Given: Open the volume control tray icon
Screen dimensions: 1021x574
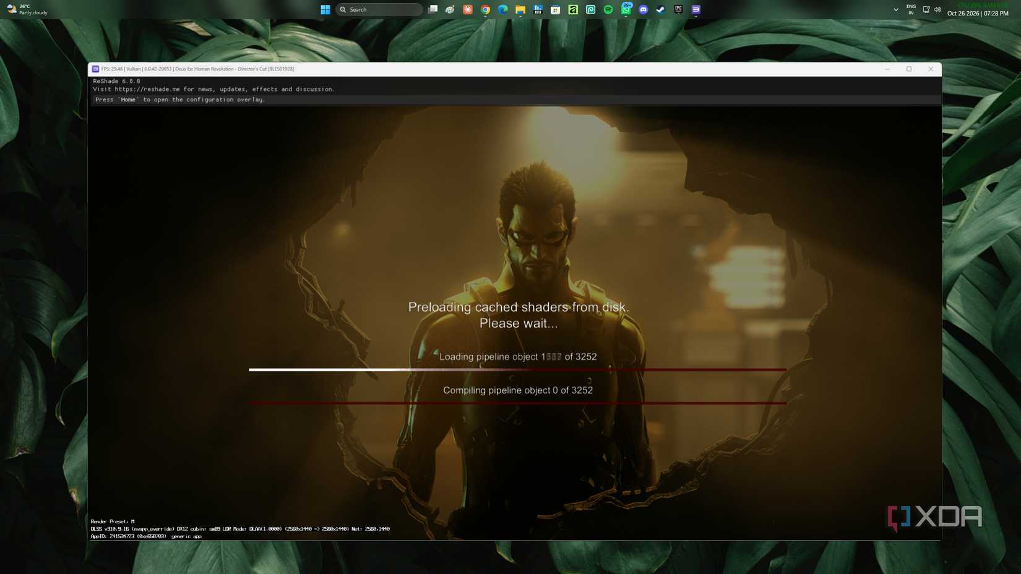Looking at the screenshot, I should pyautogui.click(x=937, y=9).
